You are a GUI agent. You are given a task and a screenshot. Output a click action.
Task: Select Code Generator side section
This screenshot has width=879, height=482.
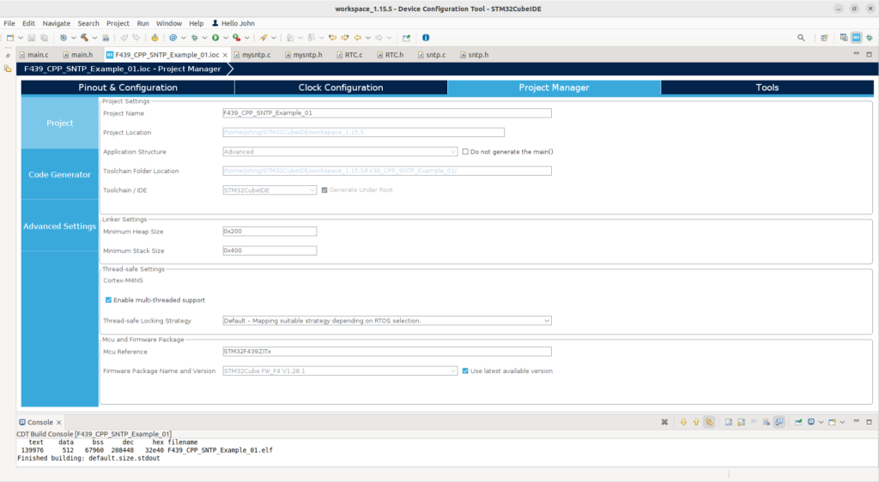(x=59, y=175)
